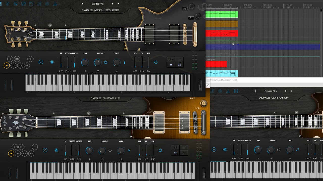The image size is (323, 181).
Task: Click the guitar icon button in Metal Eclipse grid
Action: (x=171, y=60)
